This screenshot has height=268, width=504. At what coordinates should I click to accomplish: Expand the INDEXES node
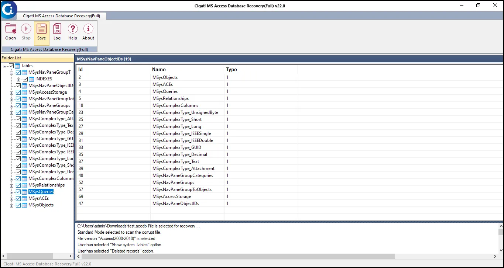coord(18,79)
